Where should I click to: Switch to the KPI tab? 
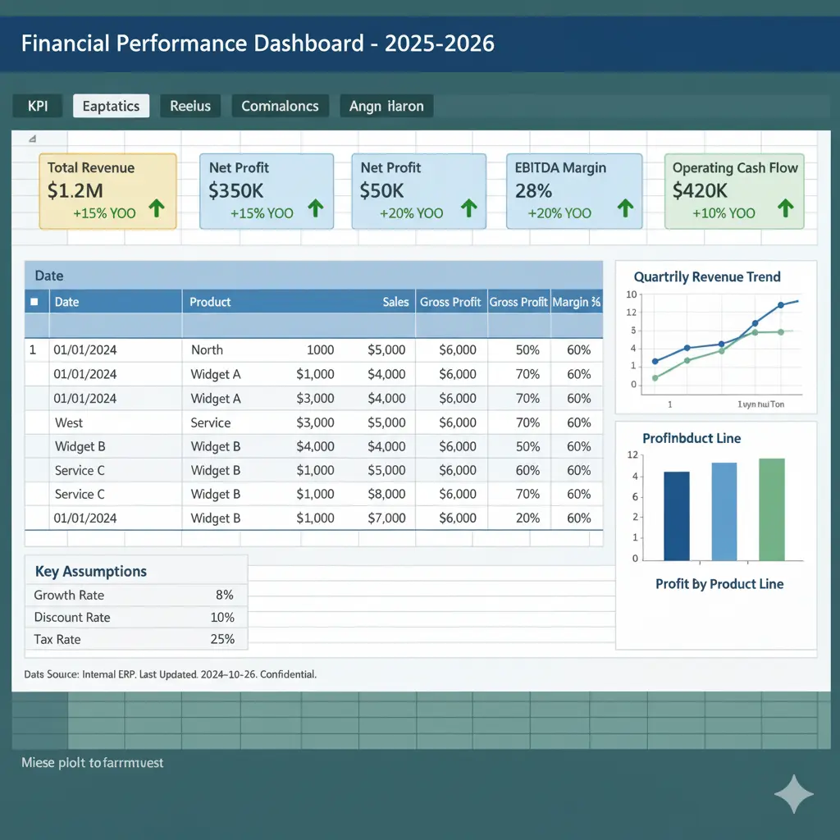37,105
